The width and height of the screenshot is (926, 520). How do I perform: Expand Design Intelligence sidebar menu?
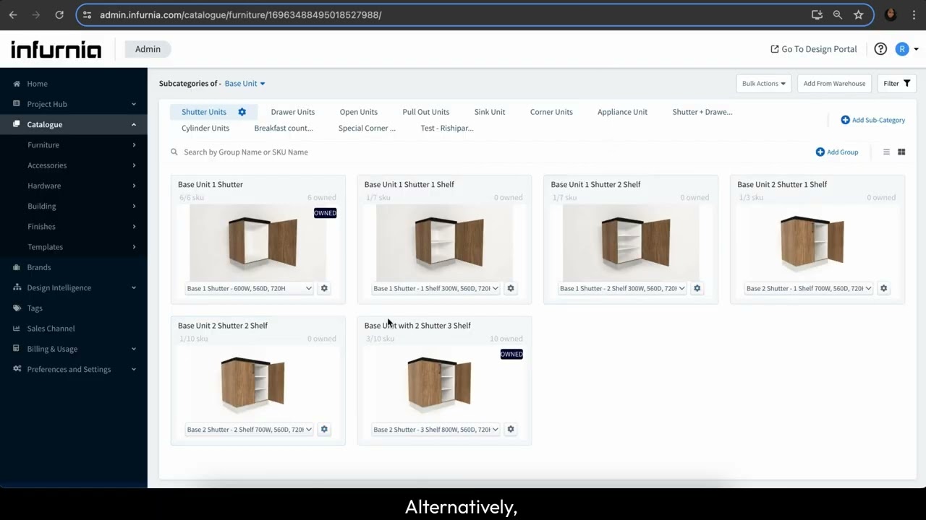tap(134, 287)
